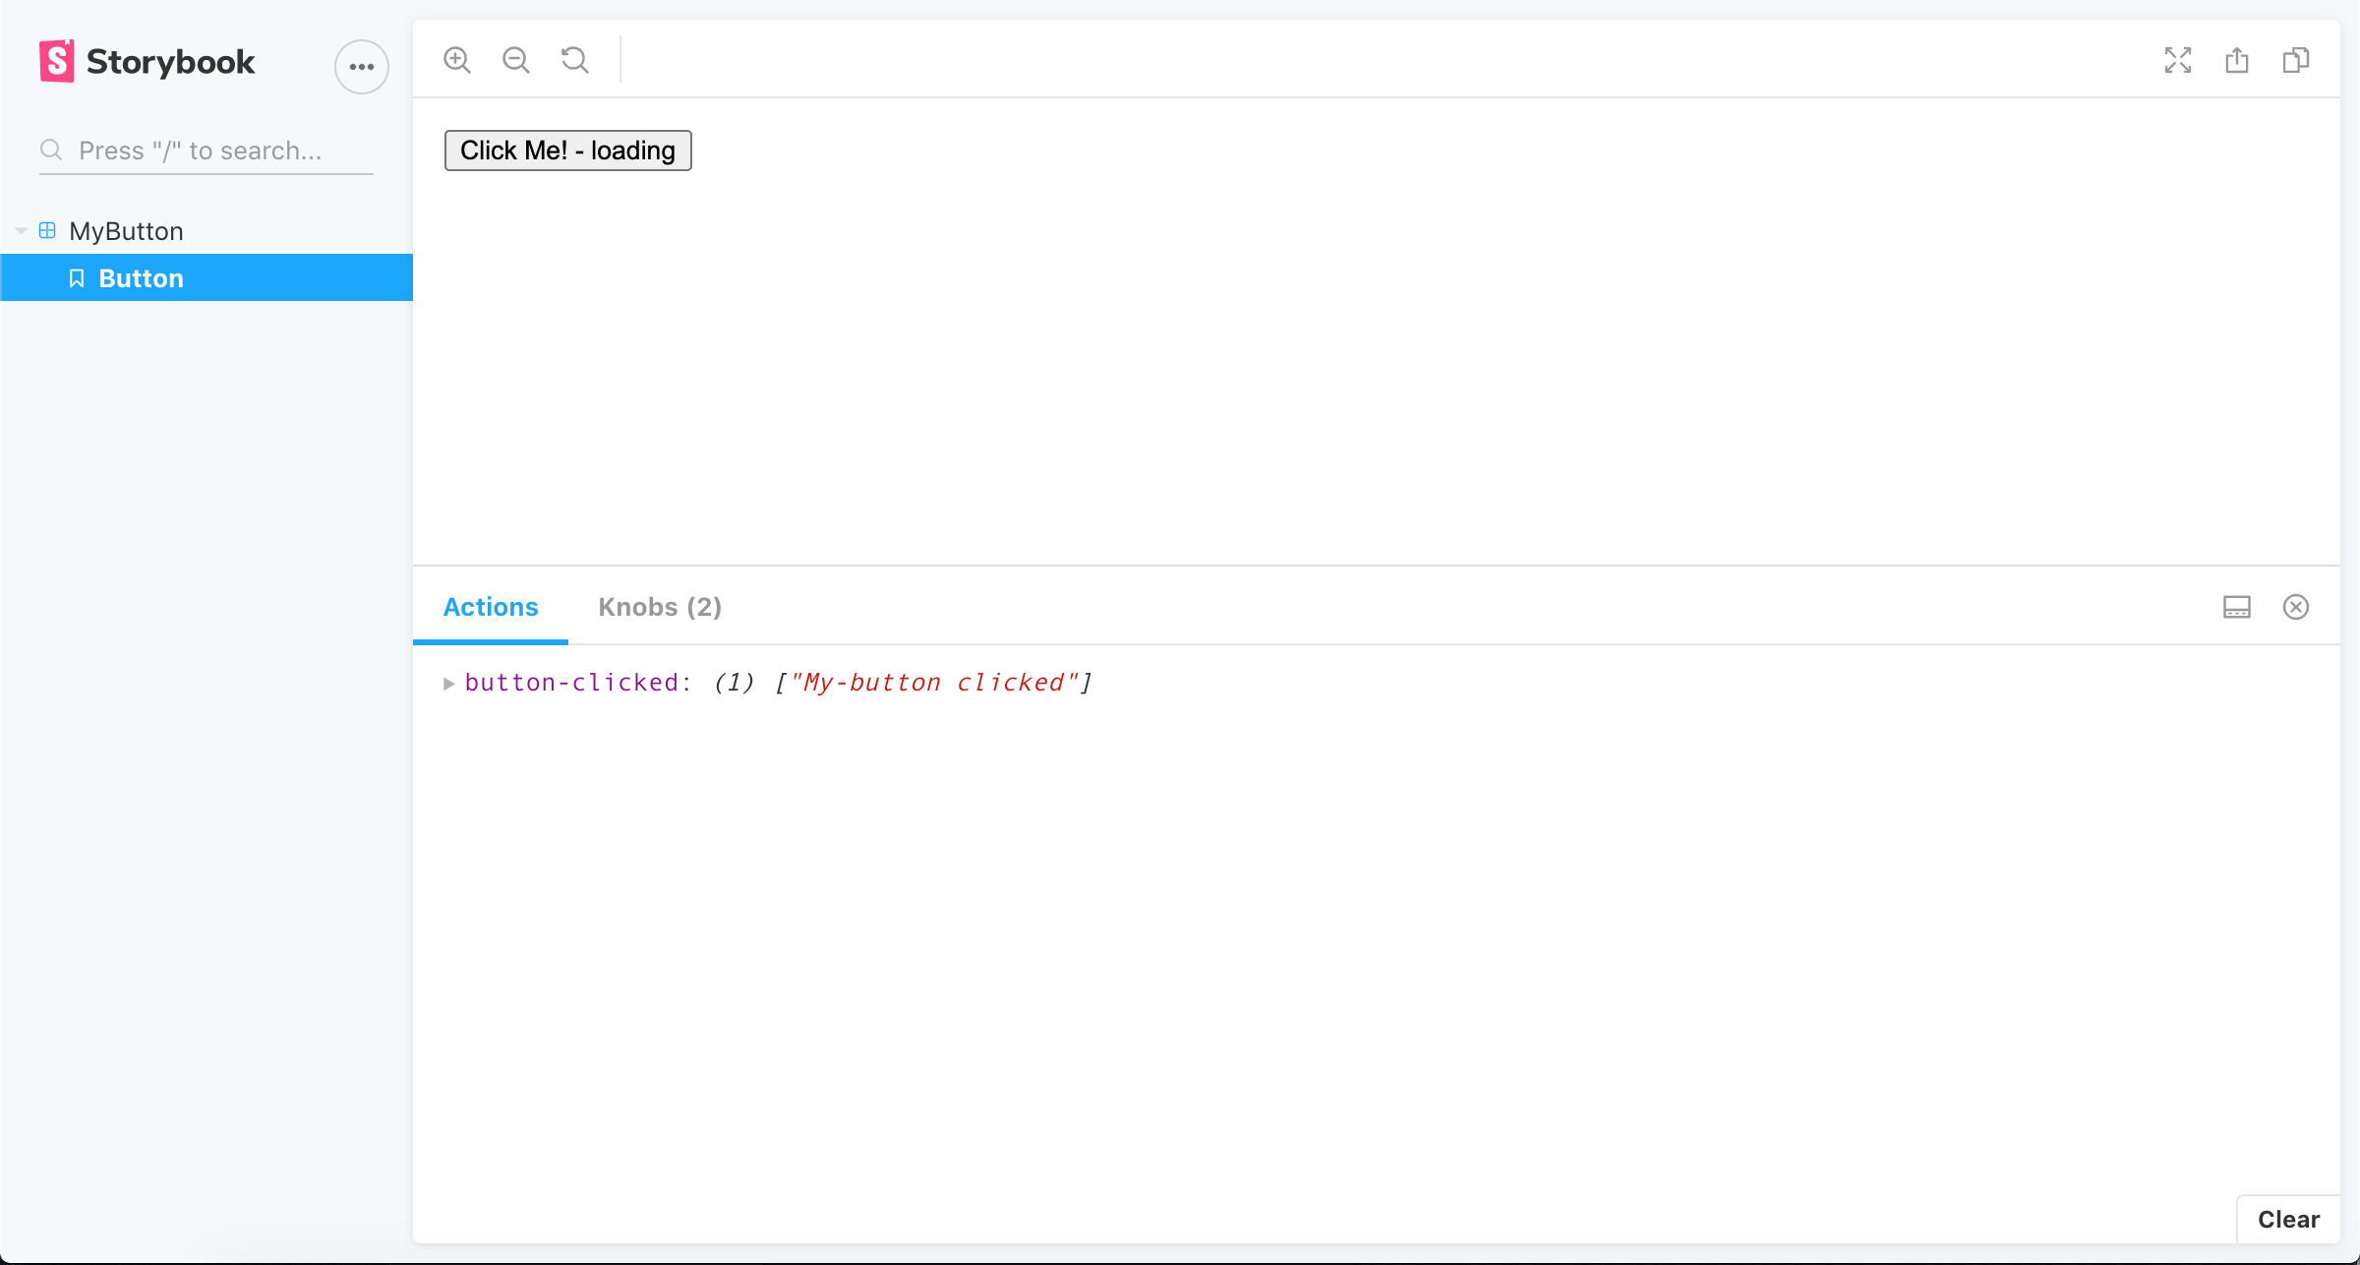Enter full screen mode
The image size is (2360, 1265).
tap(2178, 60)
